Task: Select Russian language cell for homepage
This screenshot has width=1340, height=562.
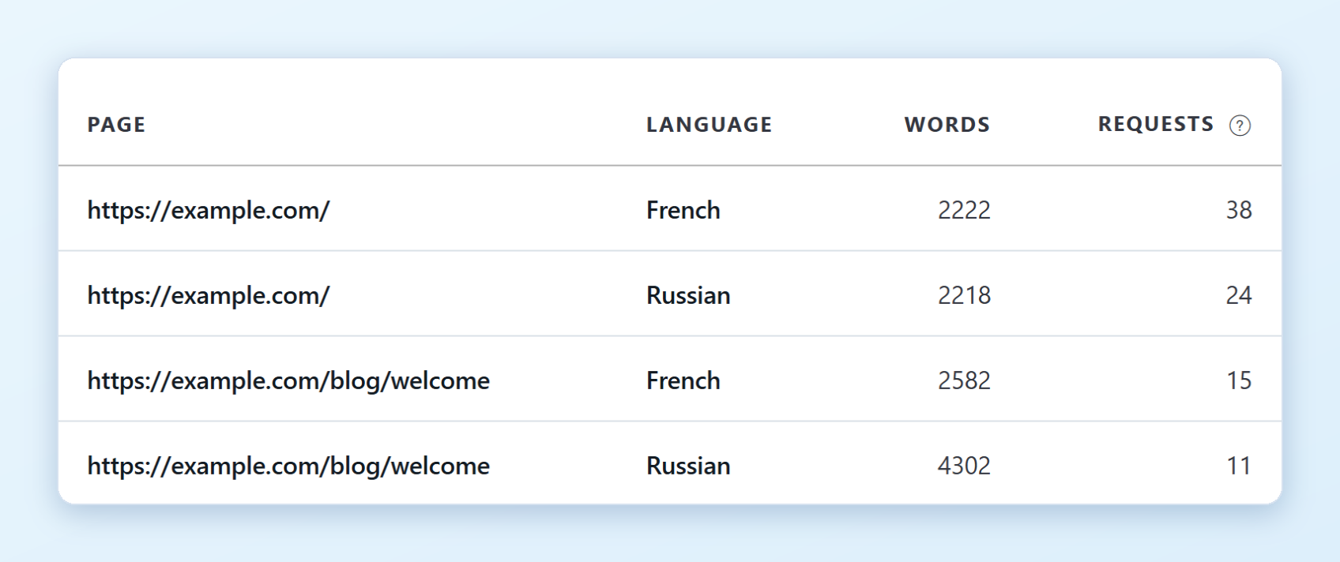Action: (688, 295)
